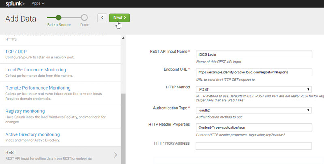The width and height of the screenshot is (324, 164).
Task: Open the Apps dropdown menu
Action: [38, 4]
